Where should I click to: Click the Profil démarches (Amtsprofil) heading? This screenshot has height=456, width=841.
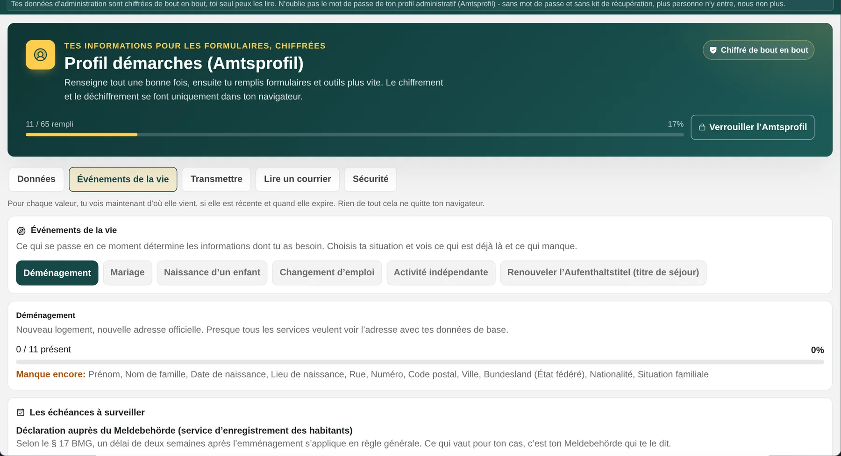184,63
